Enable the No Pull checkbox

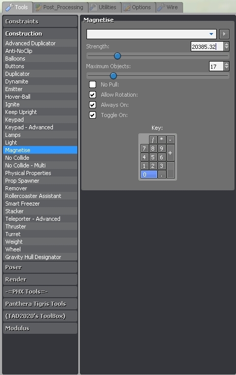pos(93,84)
